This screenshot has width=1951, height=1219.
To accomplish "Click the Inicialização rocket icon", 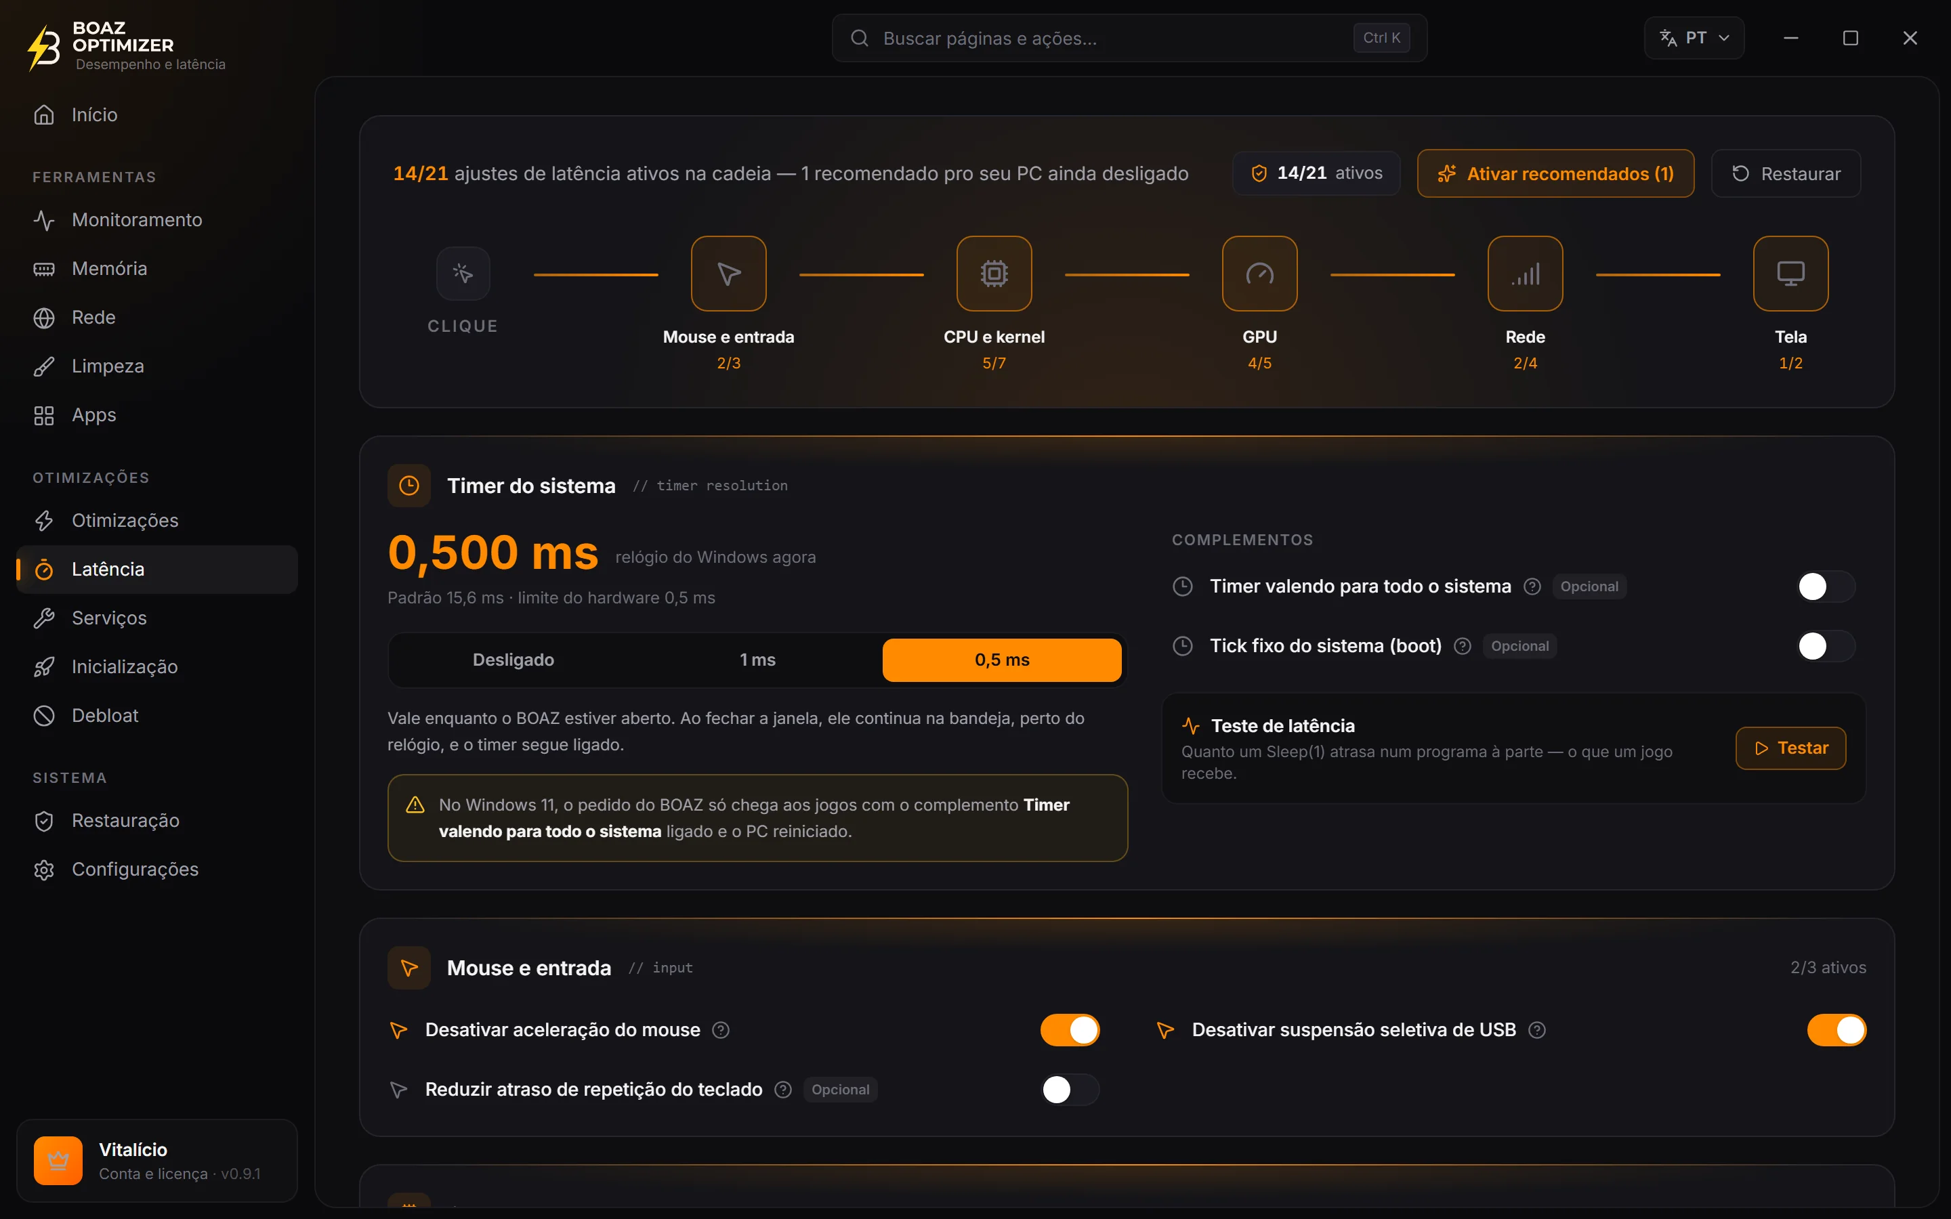I will 43,668.
